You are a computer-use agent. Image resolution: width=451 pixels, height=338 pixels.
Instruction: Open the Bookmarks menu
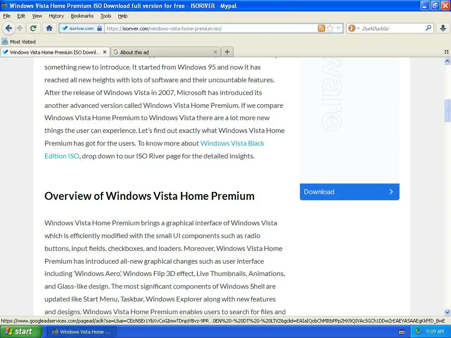click(x=82, y=16)
